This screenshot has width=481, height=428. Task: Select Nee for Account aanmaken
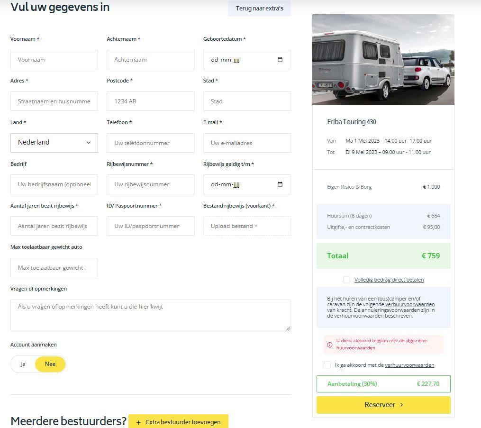click(50, 364)
